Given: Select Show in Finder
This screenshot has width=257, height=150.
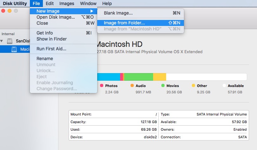Looking at the screenshot, I should click(51, 39).
